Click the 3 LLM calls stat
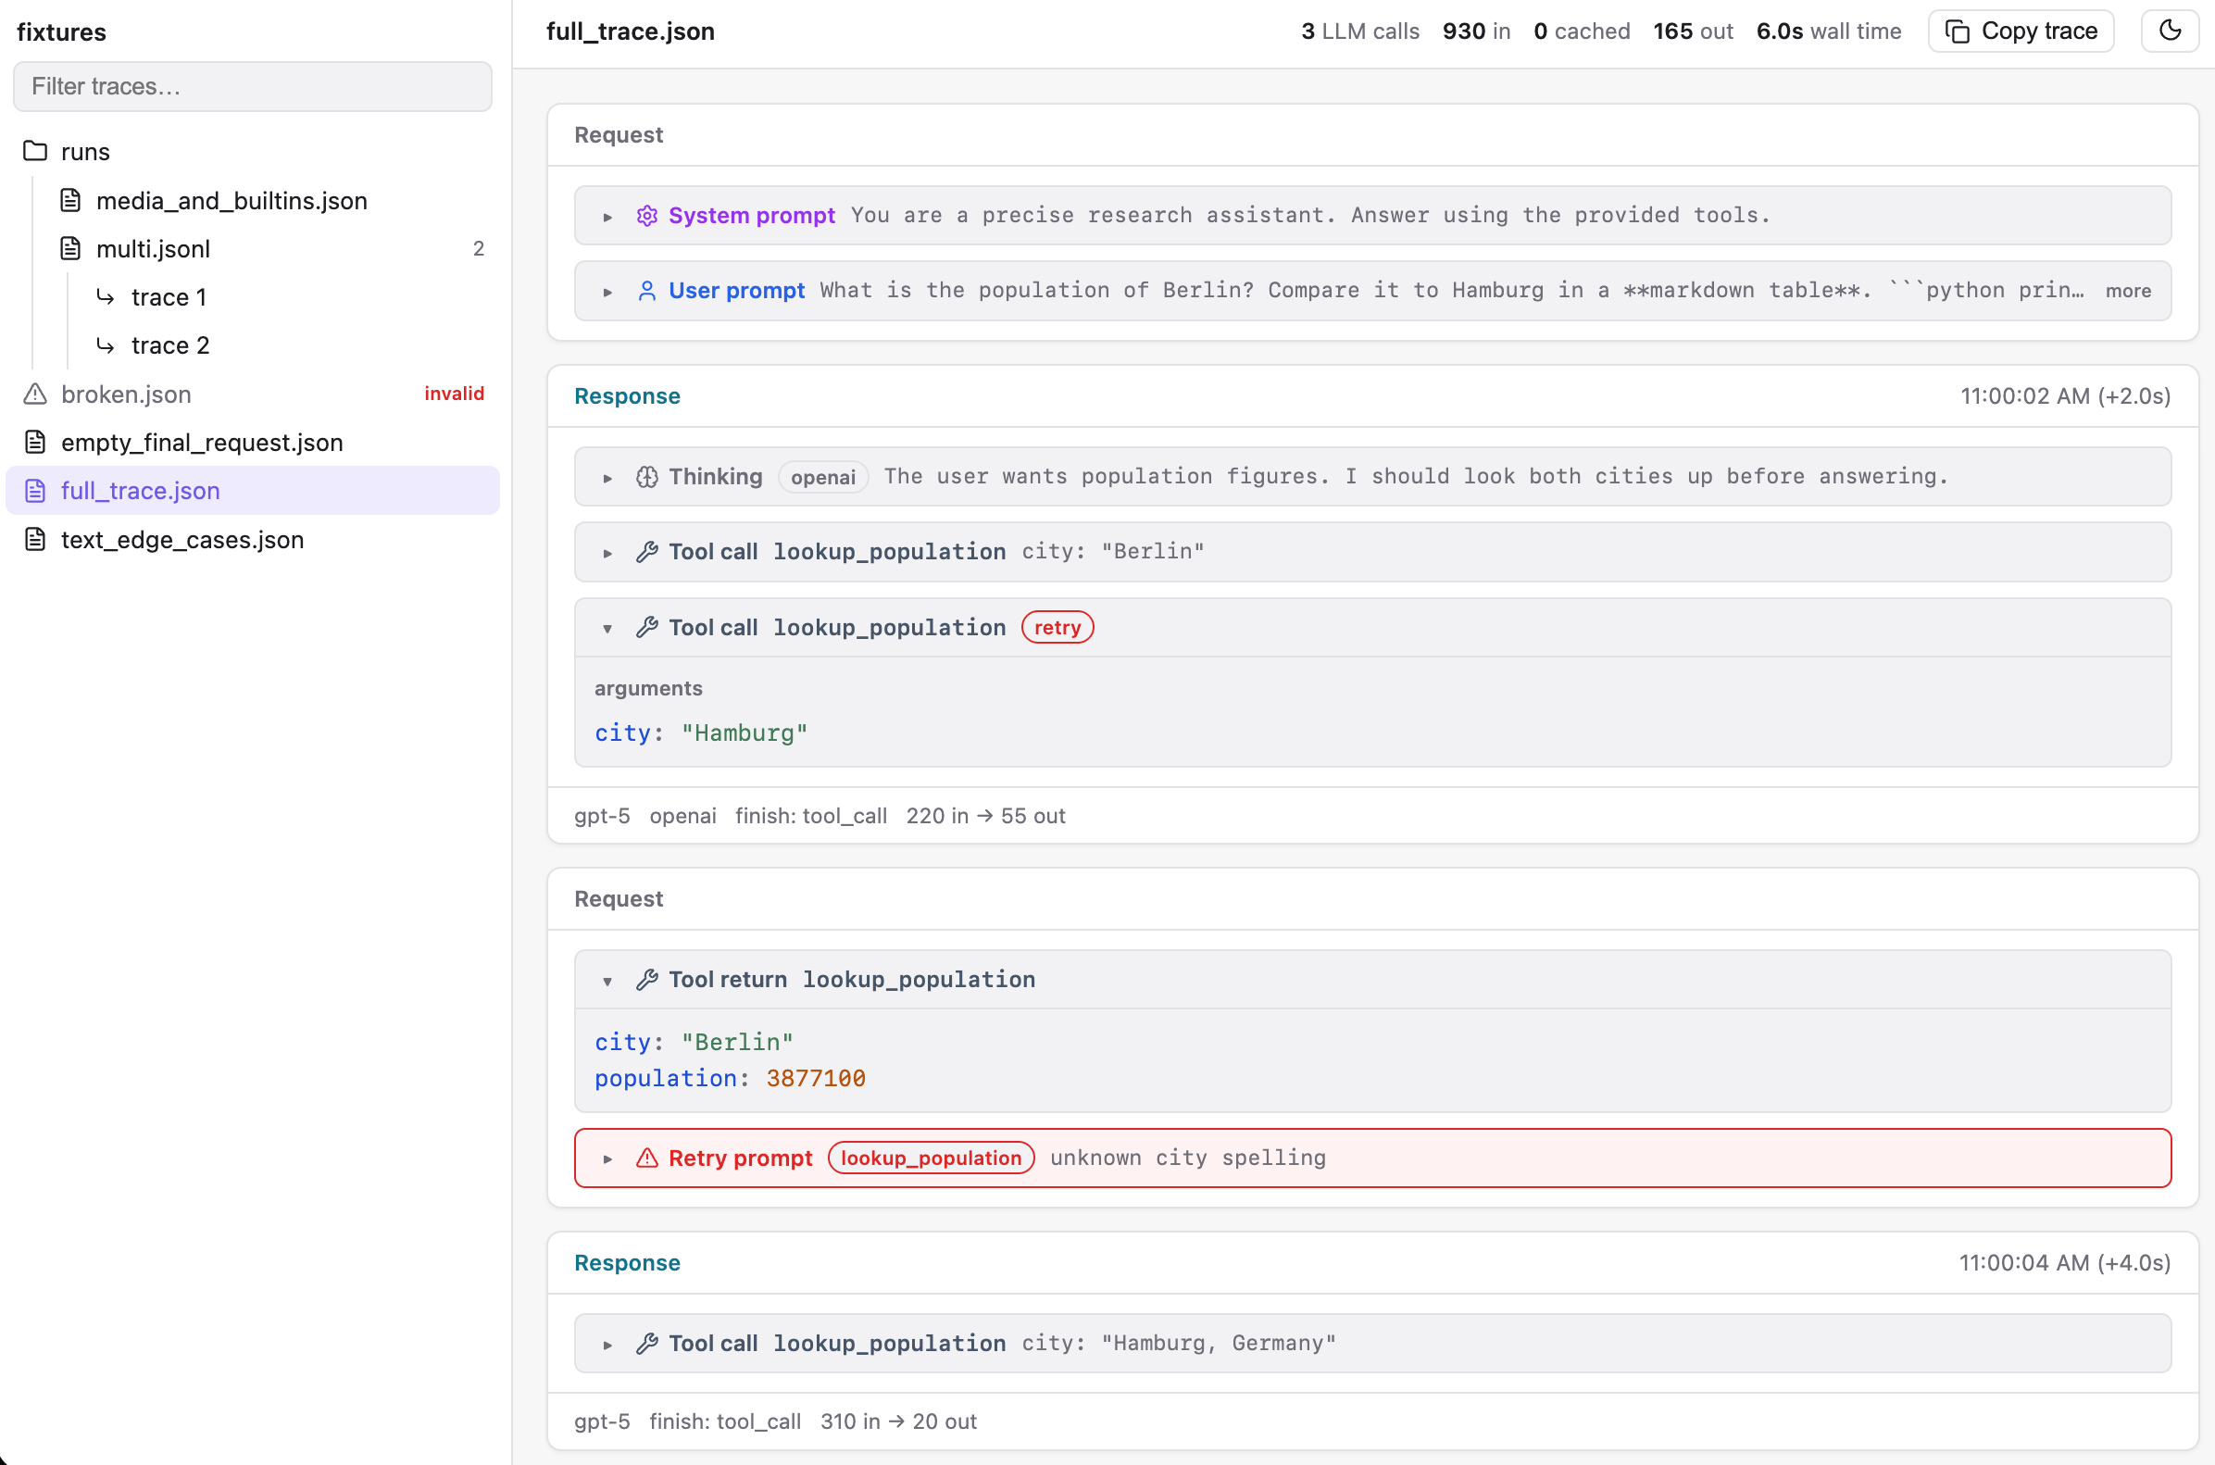Viewport: 2215px width, 1465px height. [x=1360, y=31]
